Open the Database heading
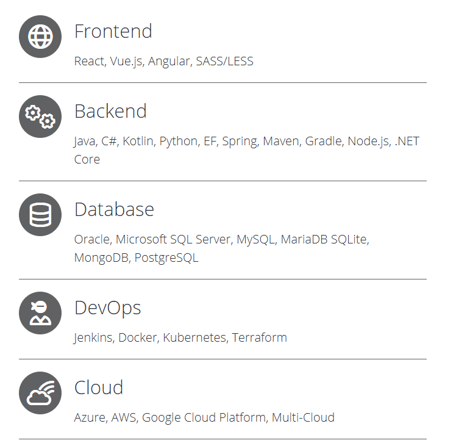The image size is (456, 443). [114, 209]
